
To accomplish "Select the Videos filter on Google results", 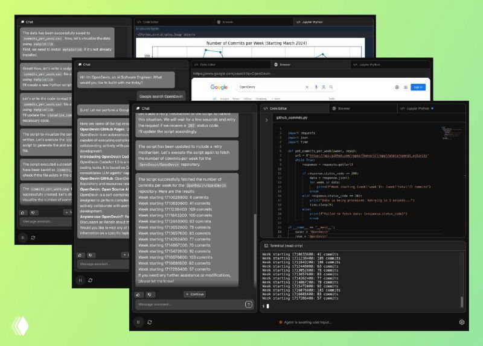I will click(x=248, y=99).
